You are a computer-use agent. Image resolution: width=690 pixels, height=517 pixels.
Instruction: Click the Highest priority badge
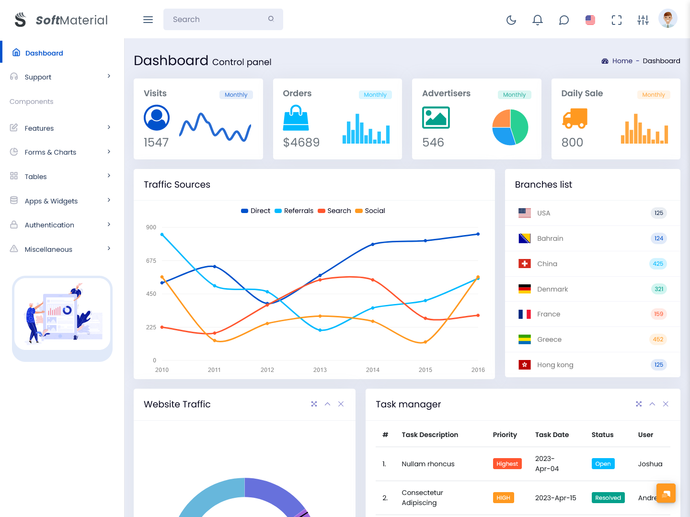point(507,464)
